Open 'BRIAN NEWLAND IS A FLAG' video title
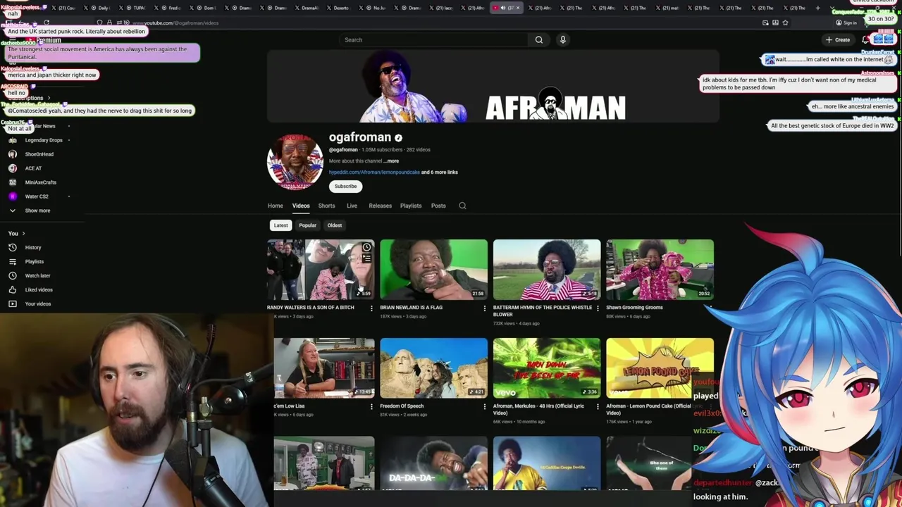Viewport: 902px width, 507px height. coord(412,308)
